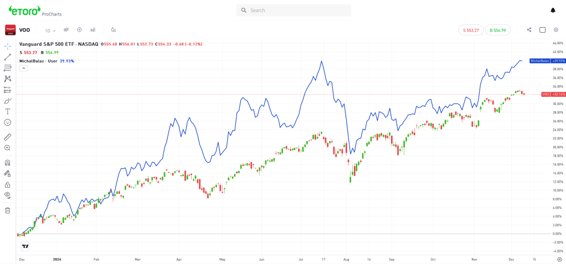
Task: Click the B 554.99 buy button
Action: click(498, 30)
